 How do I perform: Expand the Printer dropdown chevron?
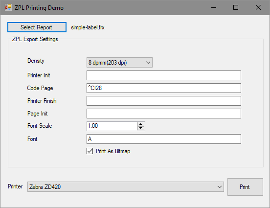pyautogui.click(x=219, y=187)
